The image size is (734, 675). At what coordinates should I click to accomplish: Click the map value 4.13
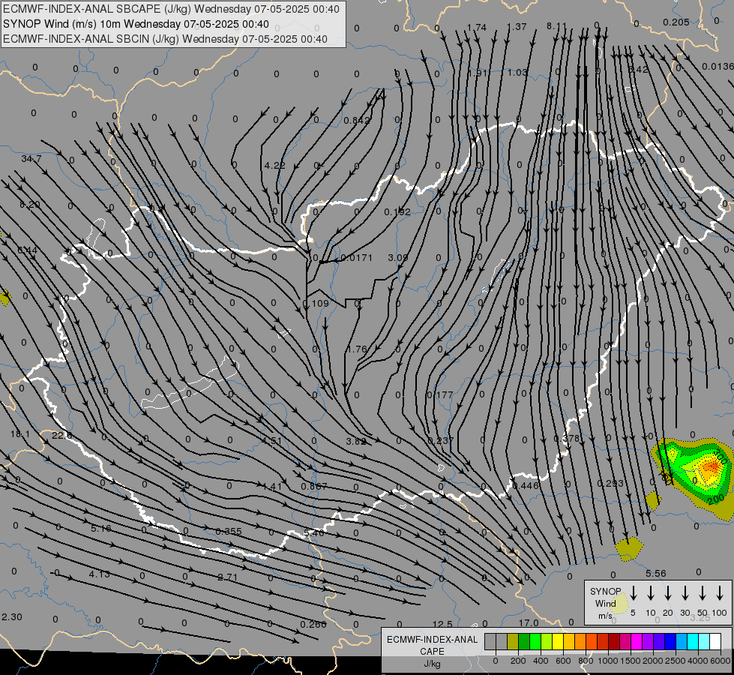point(99,574)
